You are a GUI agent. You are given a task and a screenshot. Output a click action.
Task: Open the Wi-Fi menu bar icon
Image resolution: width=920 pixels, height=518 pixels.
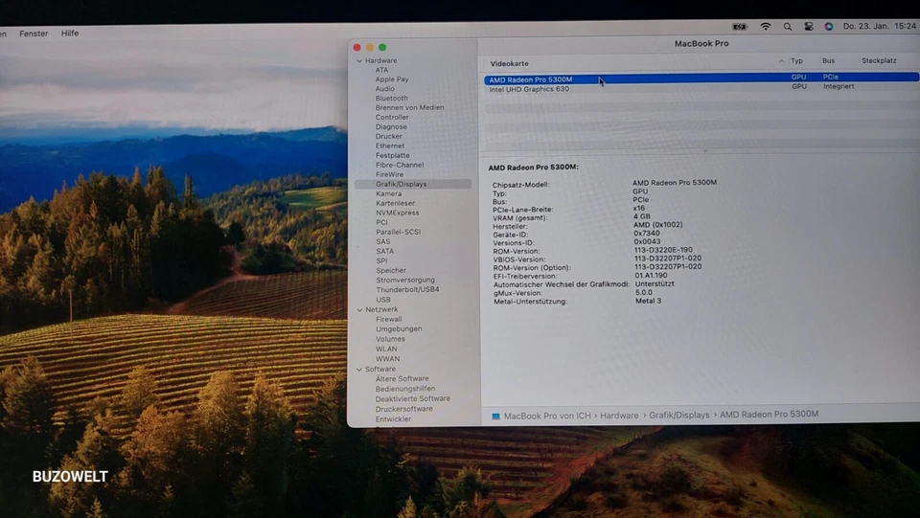click(x=766, y=27)
